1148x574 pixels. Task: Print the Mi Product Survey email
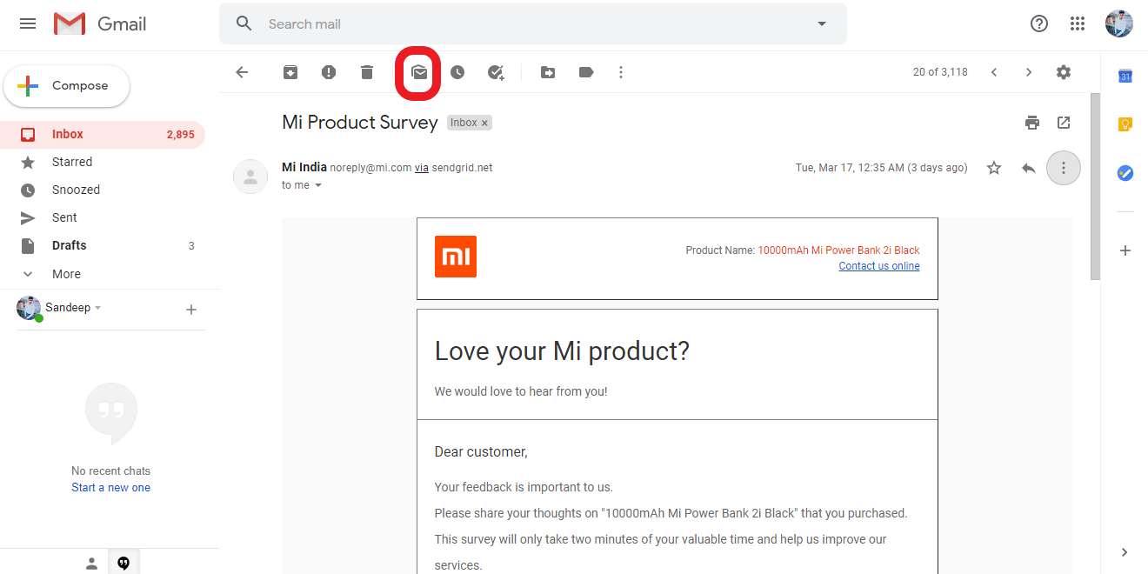1032,123
